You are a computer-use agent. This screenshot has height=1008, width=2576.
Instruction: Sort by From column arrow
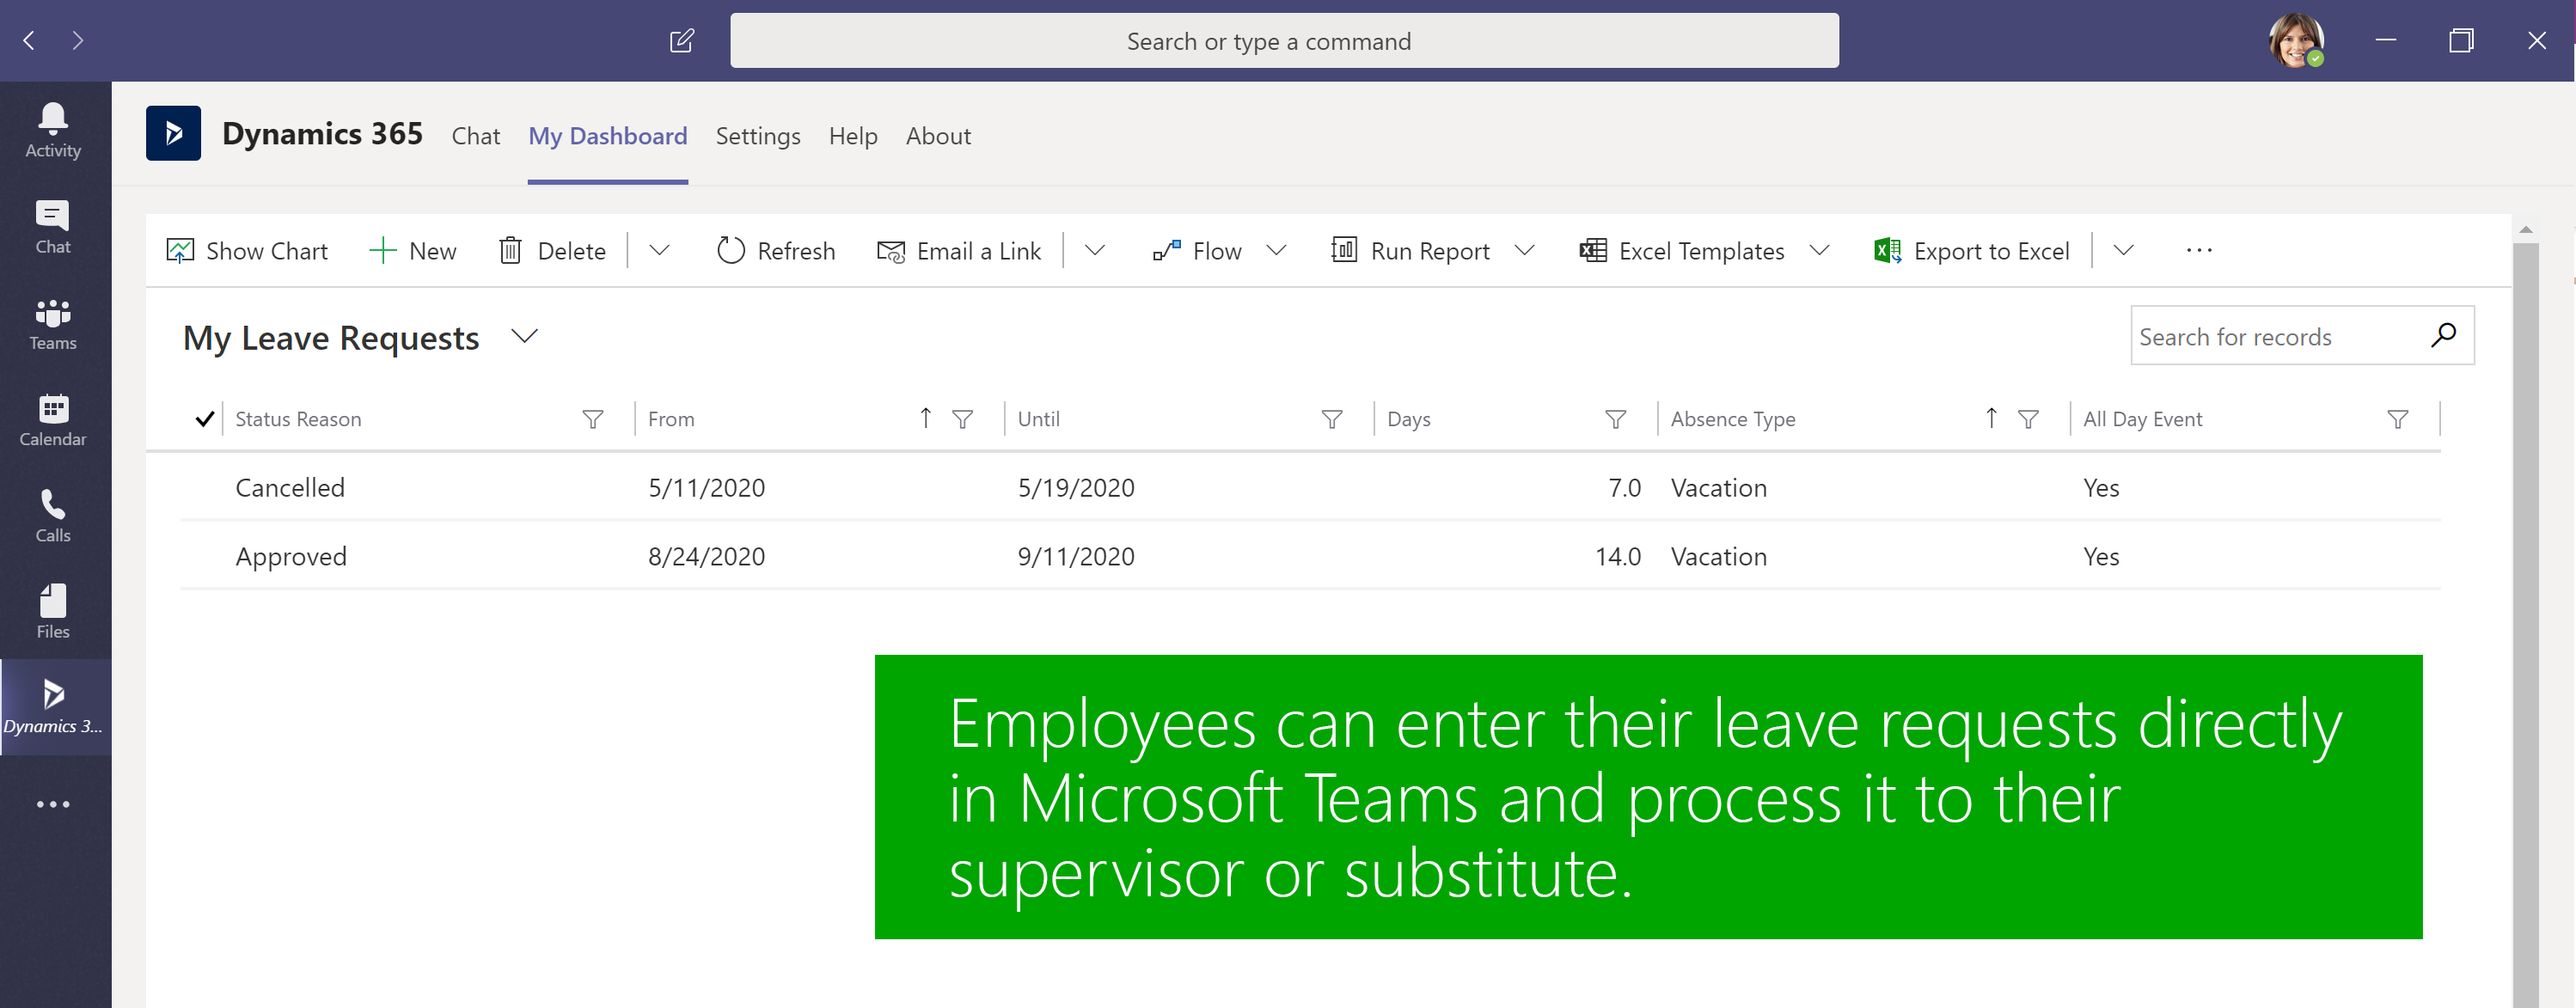(x=926, y=418)
